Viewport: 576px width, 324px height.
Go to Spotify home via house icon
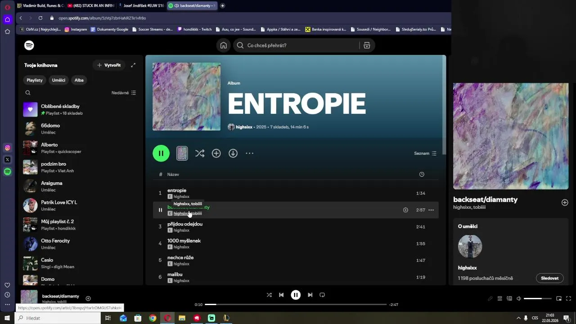[223, 45]
